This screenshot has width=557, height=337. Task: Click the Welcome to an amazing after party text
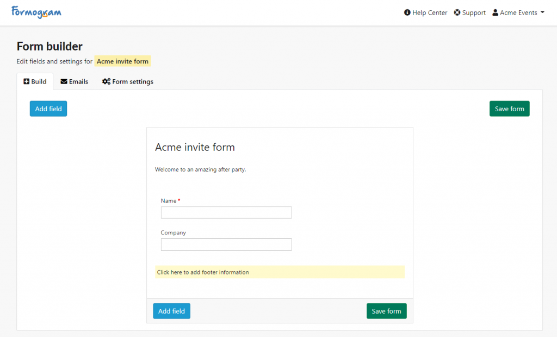click(x=200, y=169)
